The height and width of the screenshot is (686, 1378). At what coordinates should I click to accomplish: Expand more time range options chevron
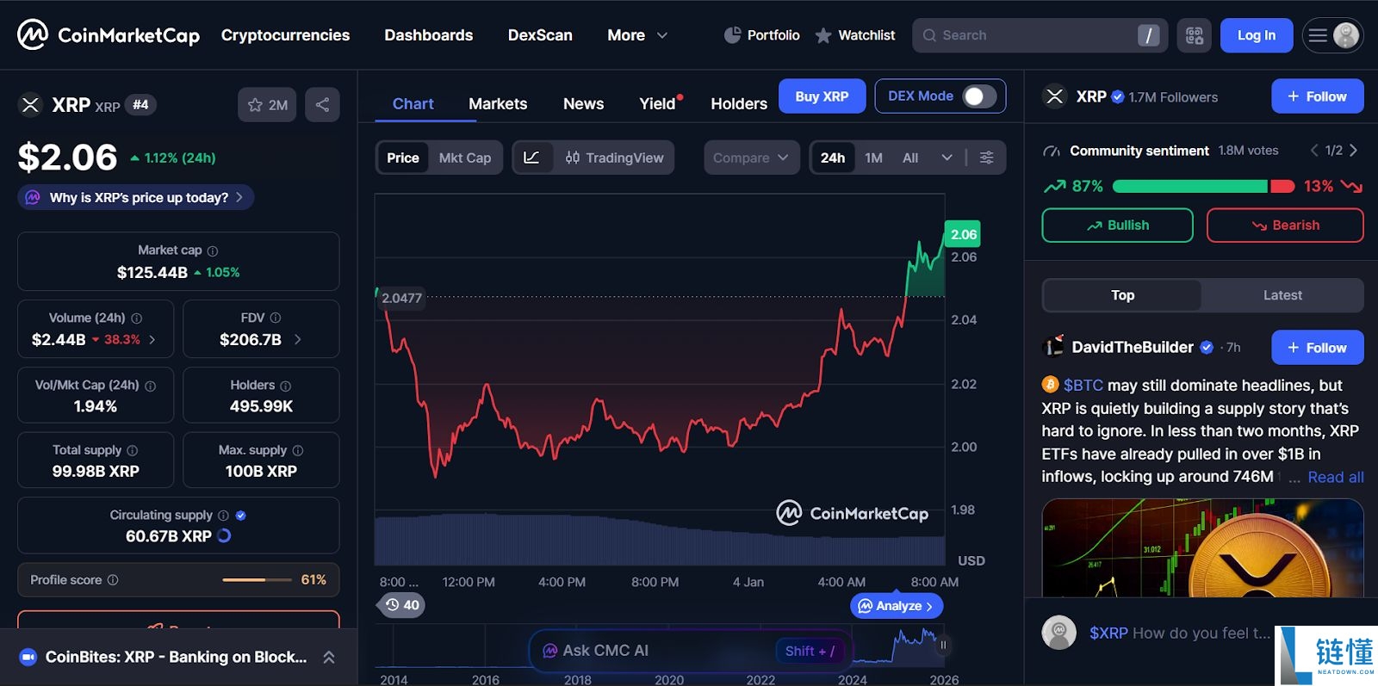pyautogui.click(x=947, y=158)
